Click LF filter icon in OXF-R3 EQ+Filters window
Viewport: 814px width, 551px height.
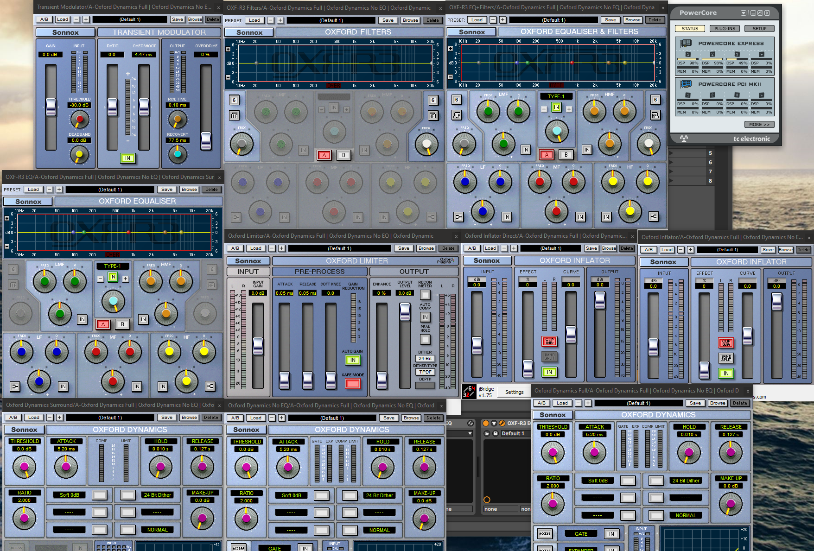457,115
